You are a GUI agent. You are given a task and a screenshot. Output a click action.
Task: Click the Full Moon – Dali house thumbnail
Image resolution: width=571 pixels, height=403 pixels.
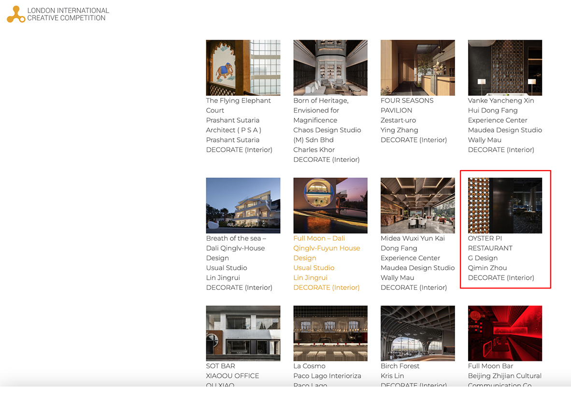click(330, 205)
